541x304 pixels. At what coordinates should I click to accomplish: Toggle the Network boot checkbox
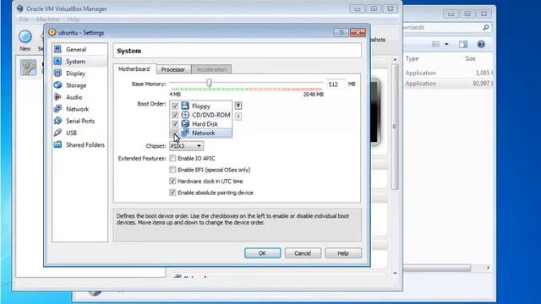click(x=175, y=133)
